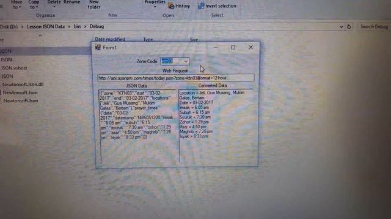Select the JSON.vshost file
Image resolution: width=391 pixels, height=219 pixels.
click(x=14, y=68)
